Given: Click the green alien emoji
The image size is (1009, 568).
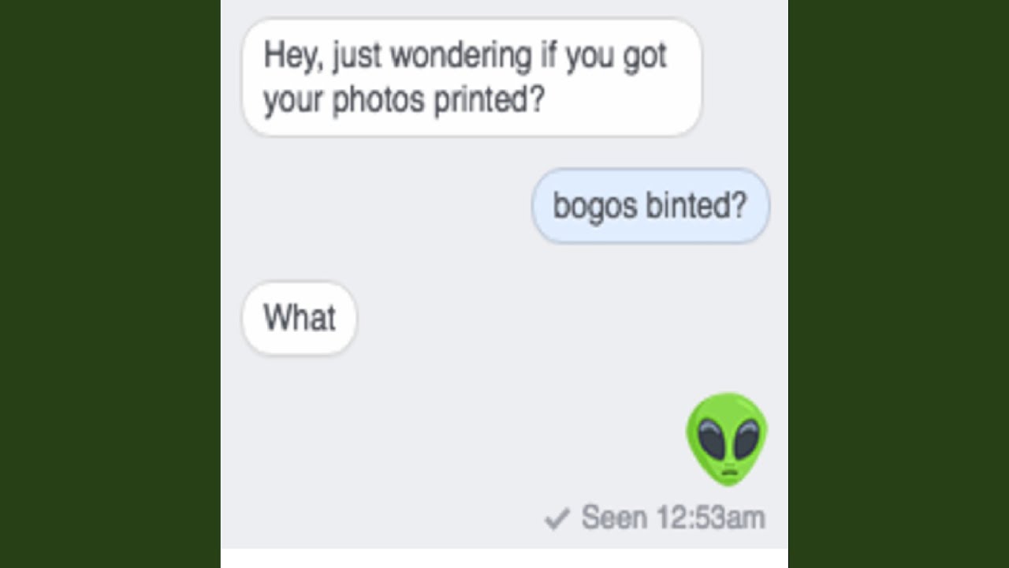Looking at the screenshot, I should click(x=727, y=439).
